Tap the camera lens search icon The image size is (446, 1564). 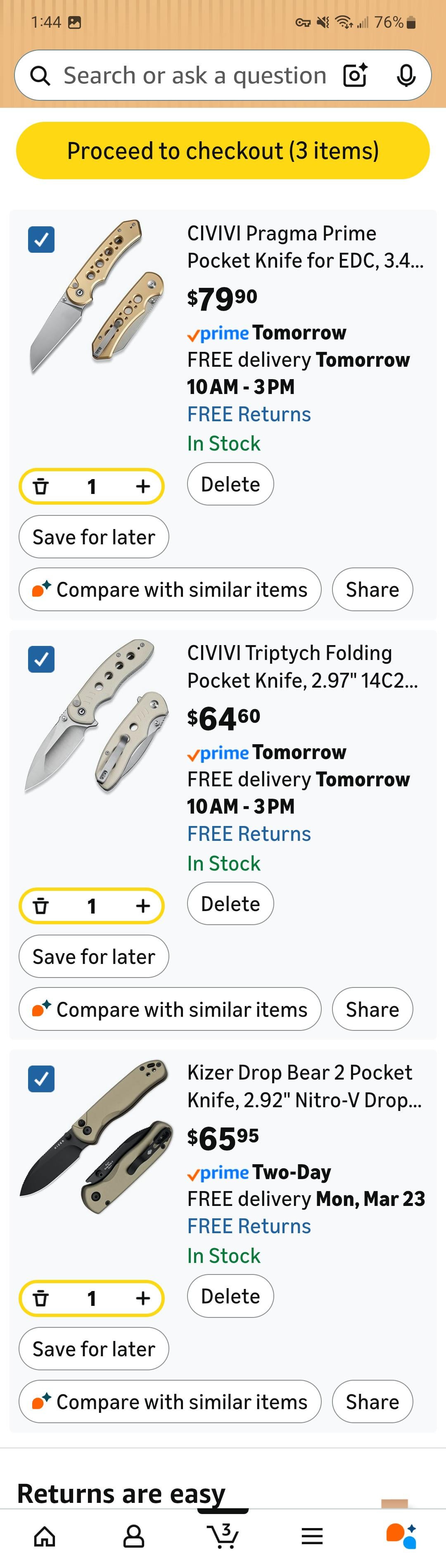click(355, 75)
